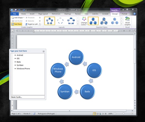Select the rectangular block cycle layout thumbnail
Image resolution: width=145 pixels, height=122 pixels.
[x=71, y=21]
